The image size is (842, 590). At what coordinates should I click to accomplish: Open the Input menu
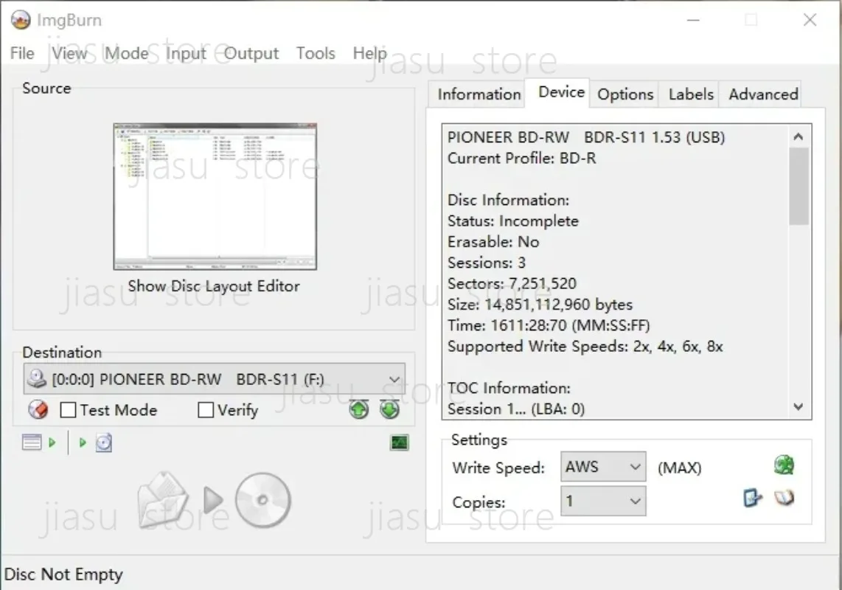point(186,53)
